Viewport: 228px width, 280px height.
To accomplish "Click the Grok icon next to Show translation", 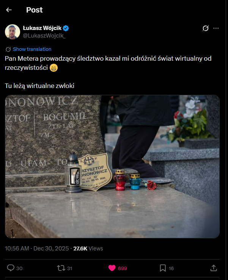I will pyautogui.click(x=8, y=49).
